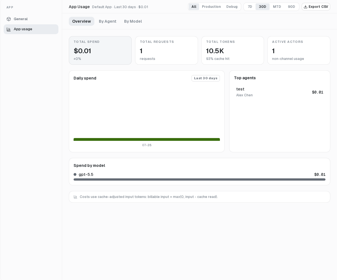
Task: Click the $0.01 amount for test agent
Action: click(318, 92)
